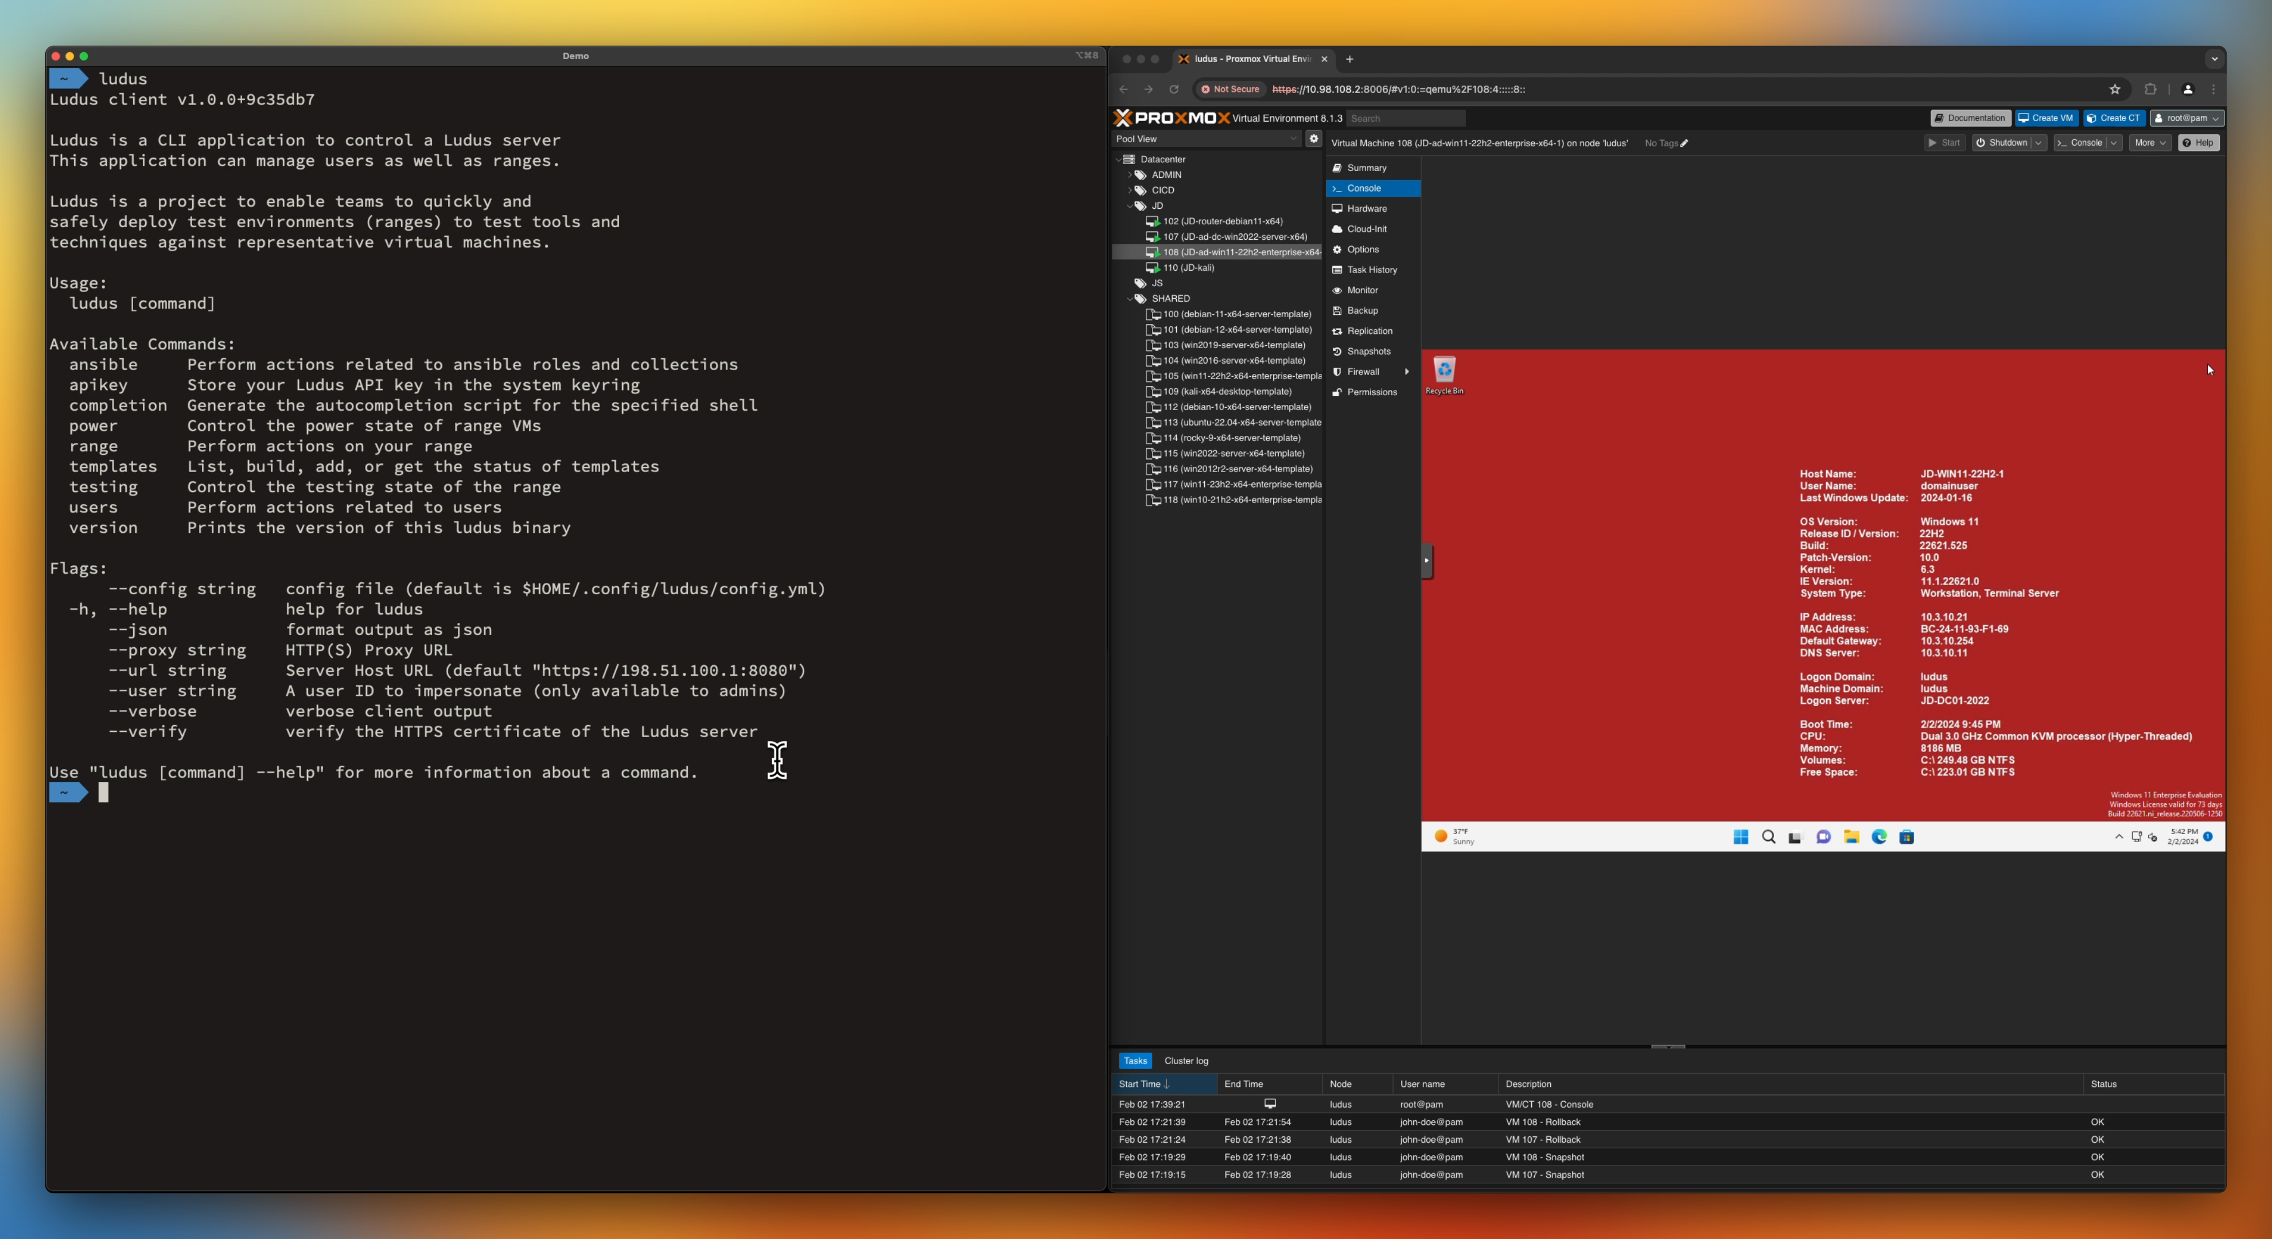Open the Shutdown options dropdown arrow

[2038, 144]
